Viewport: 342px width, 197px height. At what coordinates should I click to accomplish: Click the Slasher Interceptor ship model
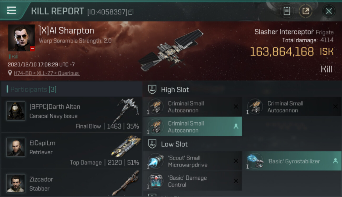point(171,50)
